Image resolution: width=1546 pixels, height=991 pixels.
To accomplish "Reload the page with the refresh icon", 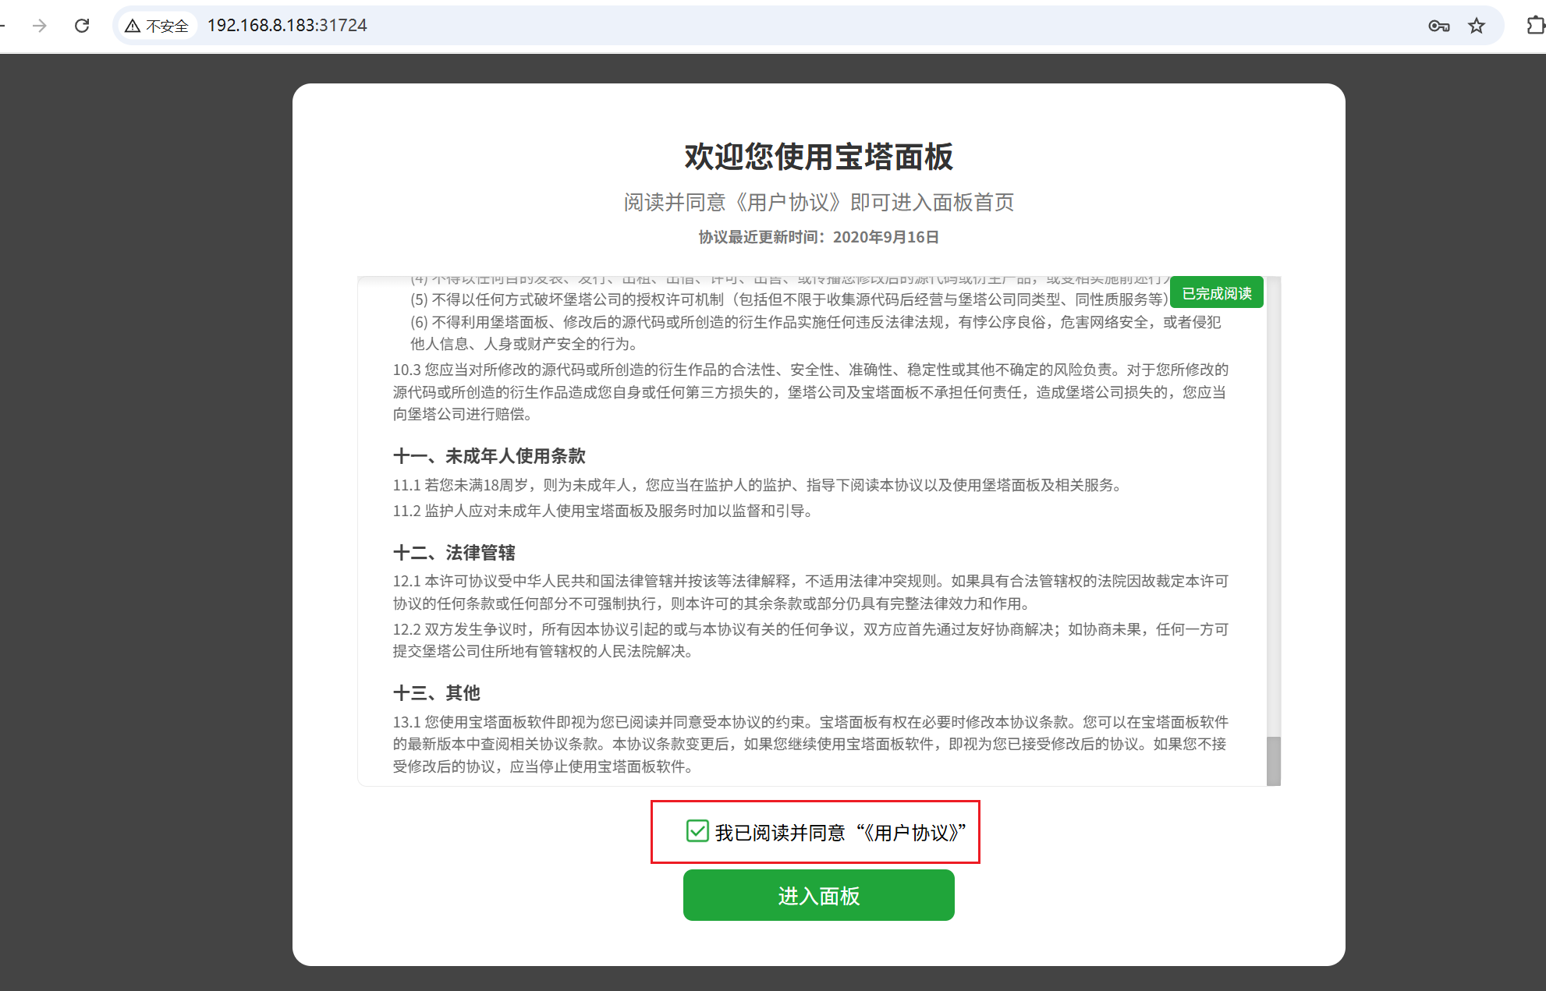I will pyautogui.click(x=82, y=26).
